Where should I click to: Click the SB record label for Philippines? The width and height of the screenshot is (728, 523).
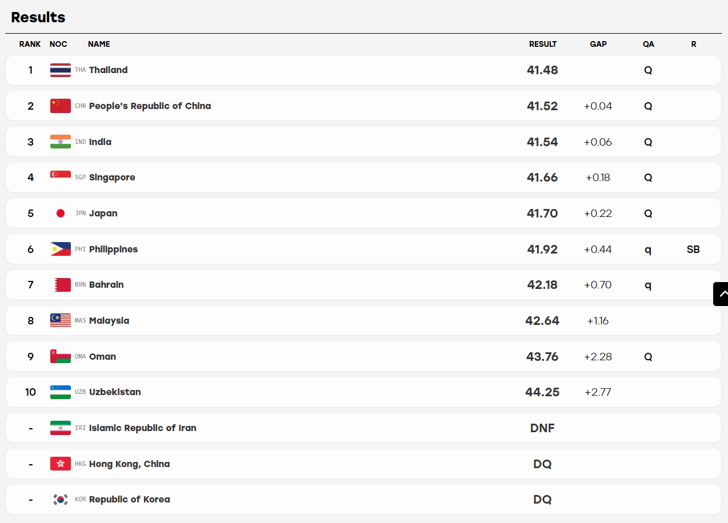(x=693, y=250)
